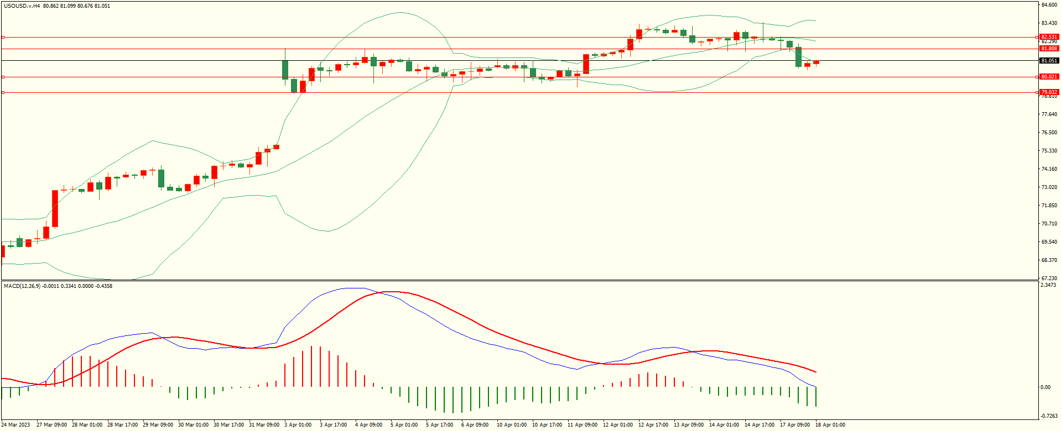Click the 68.370 price scale value
Viewport: 1061px width, 431px height.
coord(1049,260)
